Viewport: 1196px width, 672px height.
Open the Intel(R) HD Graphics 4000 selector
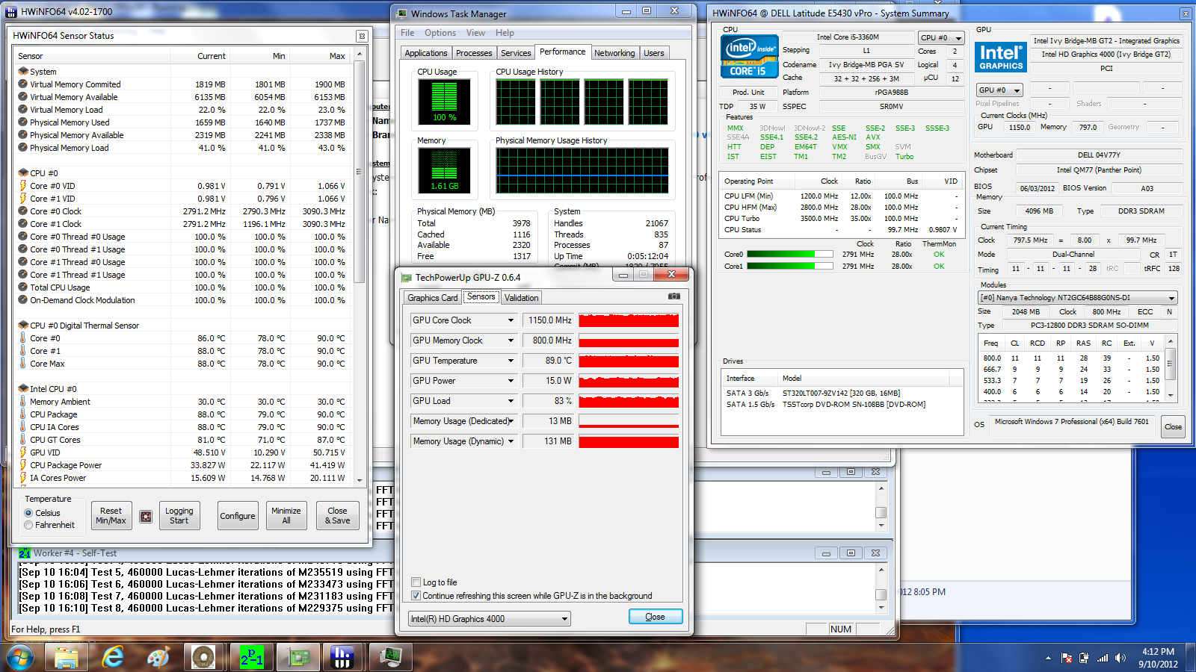[490, 619]
